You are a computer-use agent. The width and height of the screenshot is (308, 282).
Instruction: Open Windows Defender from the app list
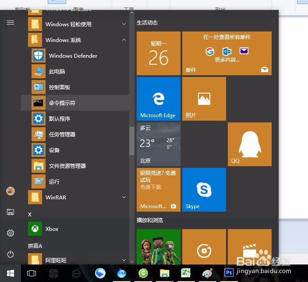(75, 56)
